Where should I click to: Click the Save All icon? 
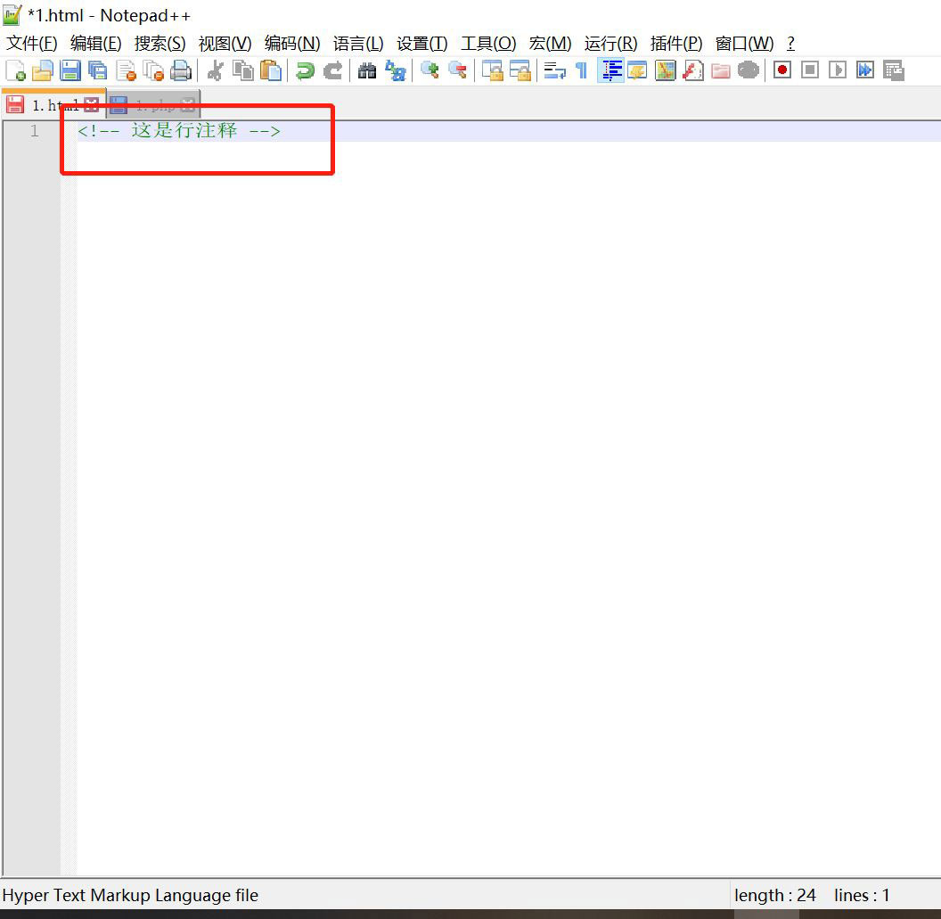click(x=97, y=70)
